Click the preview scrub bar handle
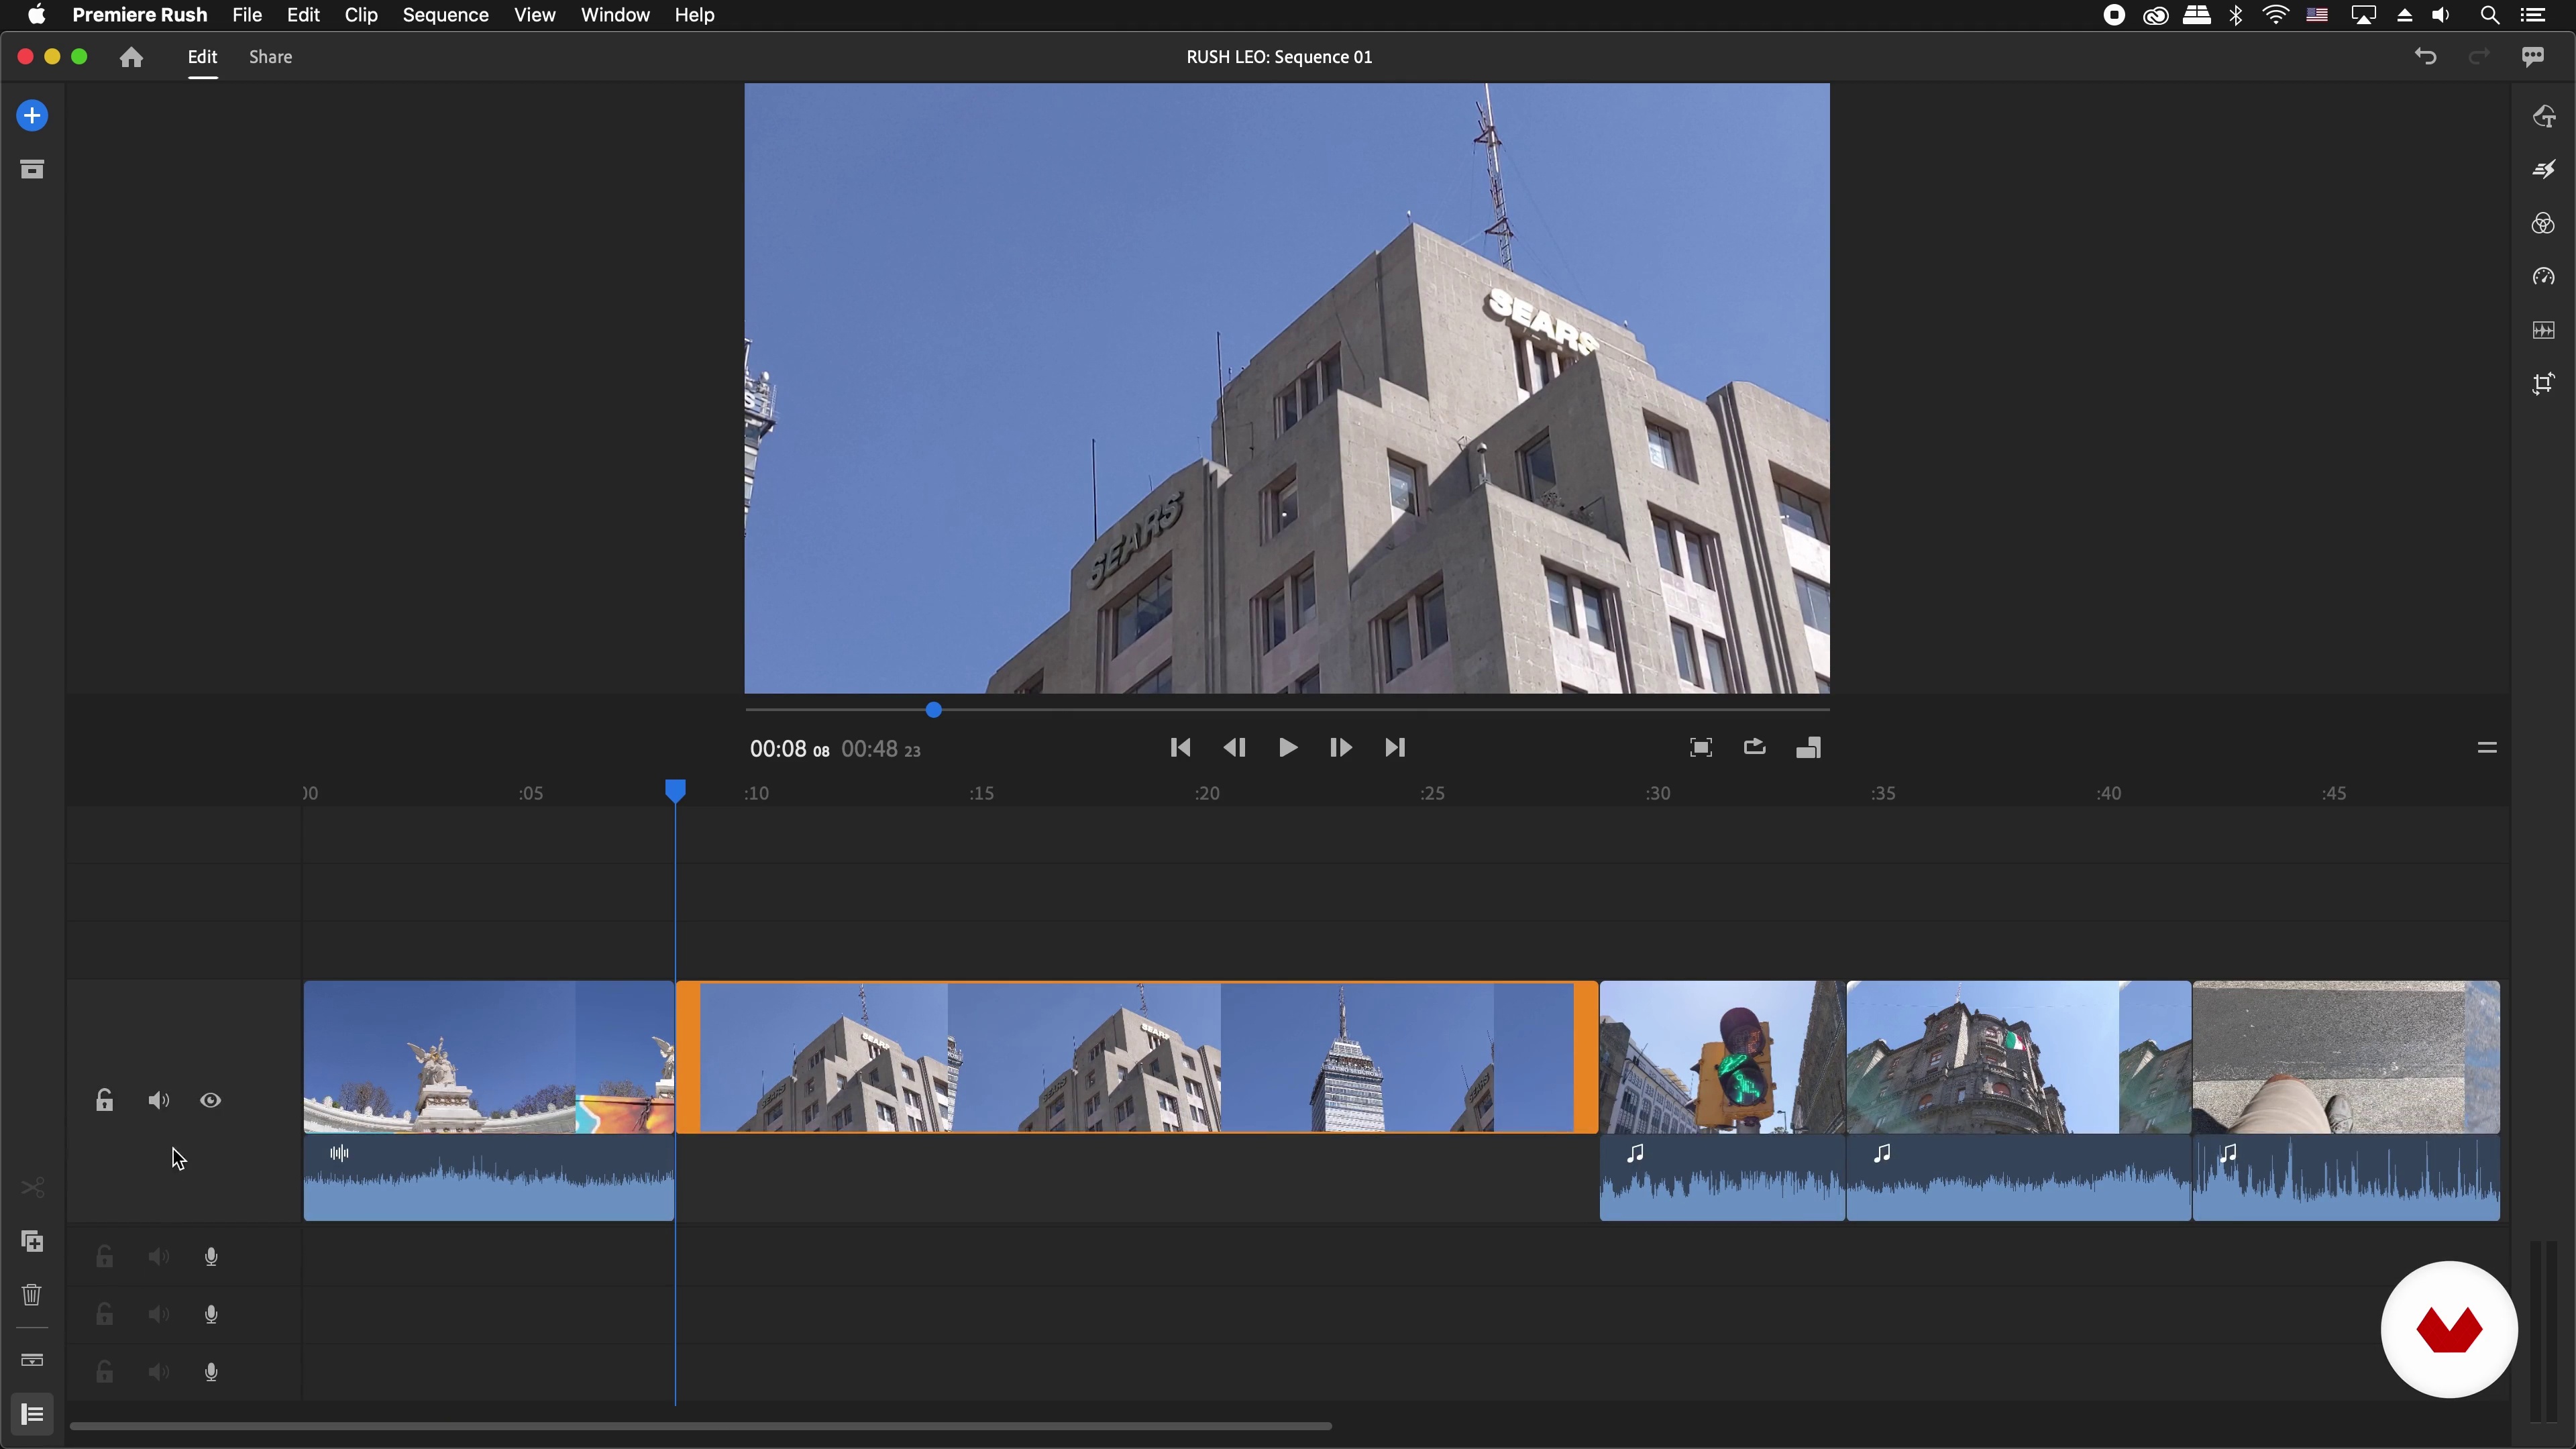This screenshot has width=2576, height=1449. (933, 710)
